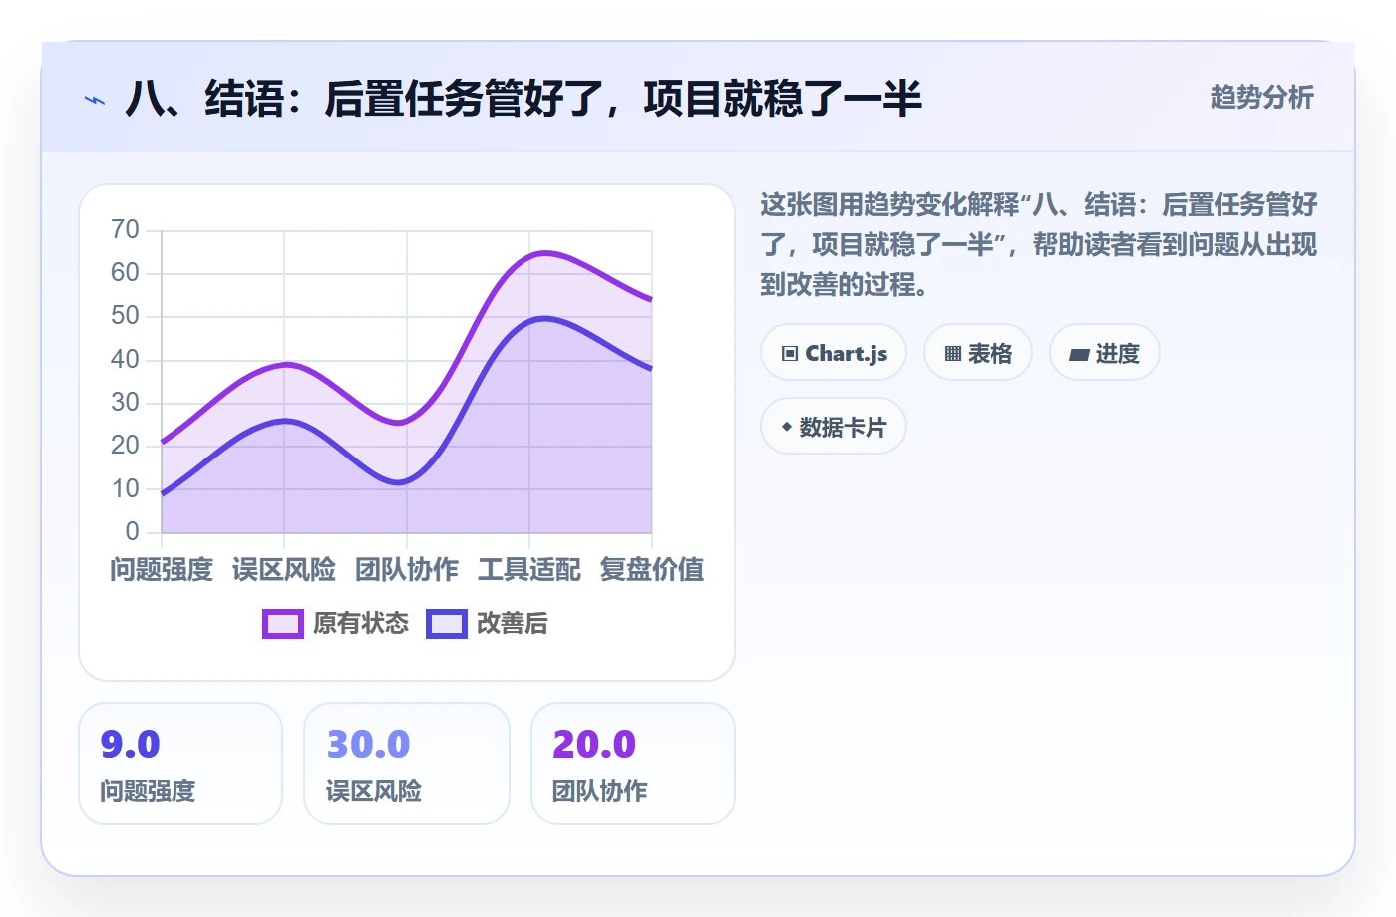Click the 团队协作 x-axis label

point(407,570)
